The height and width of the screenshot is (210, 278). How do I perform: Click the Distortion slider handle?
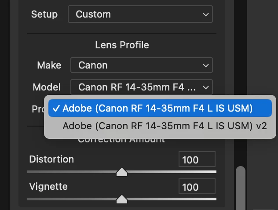tap(122, 172)
